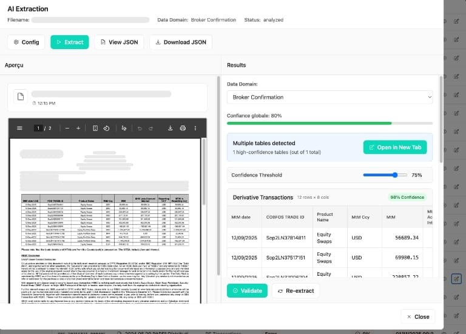Click the 12:15 PM timestamp

coord(46,103)
